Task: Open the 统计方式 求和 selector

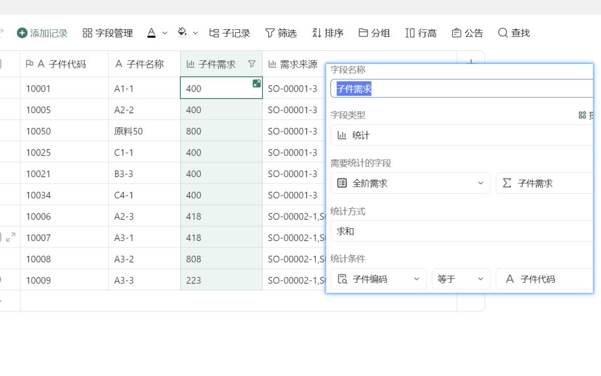Action: tap(462, 231)
